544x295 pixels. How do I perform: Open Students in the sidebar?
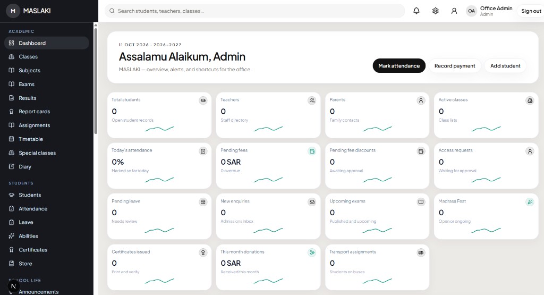pyautogui.click(x=47, y=195)
